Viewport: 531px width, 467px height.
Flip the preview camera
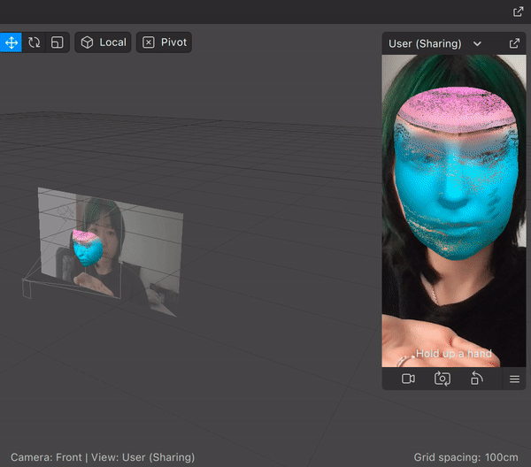[x=442, y=379]
